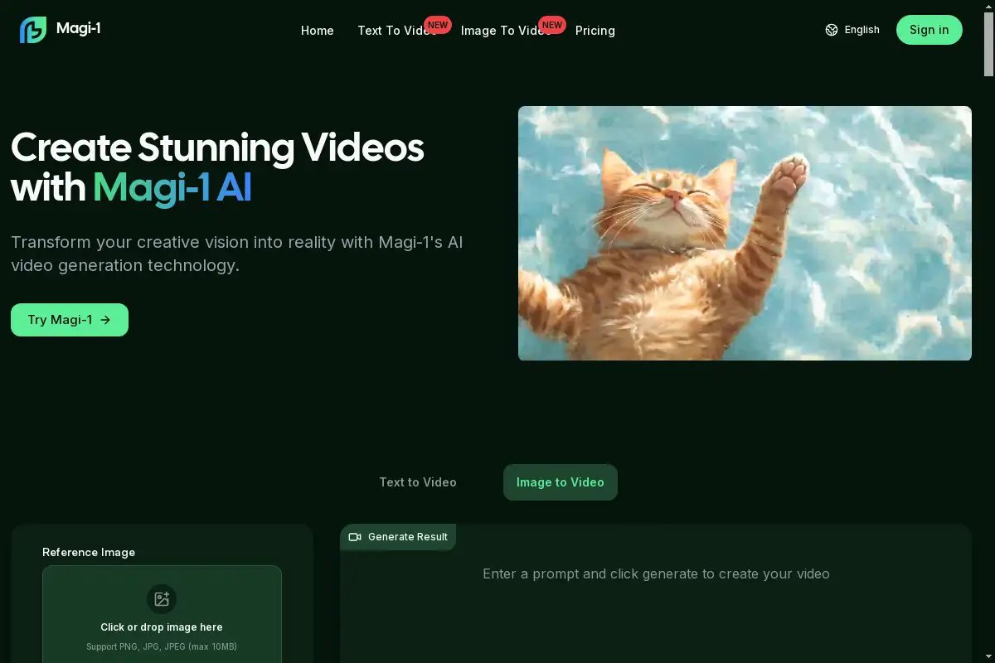995x663 pixels.
Task: Click the Try Magi-1 button
Action: pos(70,320)
